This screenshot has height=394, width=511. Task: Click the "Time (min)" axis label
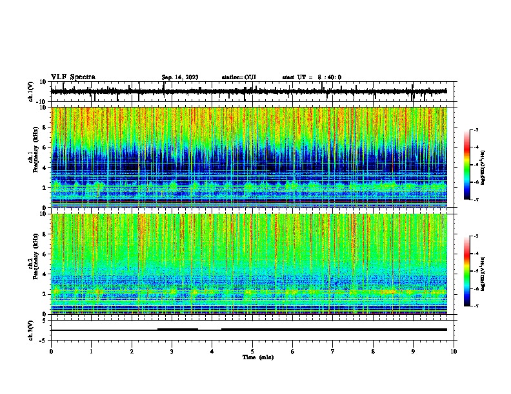tap(258, 357)
